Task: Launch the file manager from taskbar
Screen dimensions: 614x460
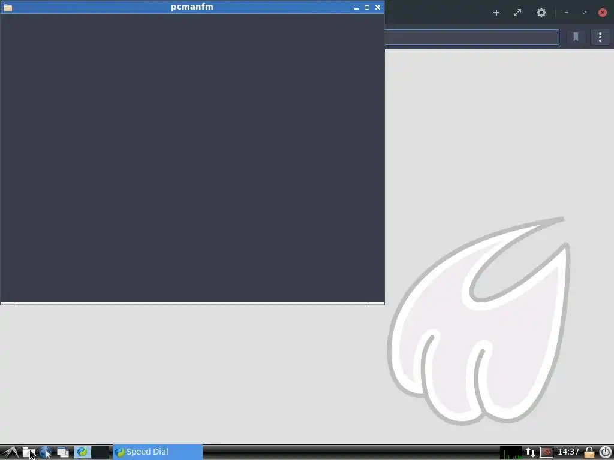Action: click(29, 452)
